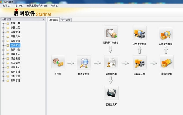Pin the 功能管理 panel

tap(43, 19)
